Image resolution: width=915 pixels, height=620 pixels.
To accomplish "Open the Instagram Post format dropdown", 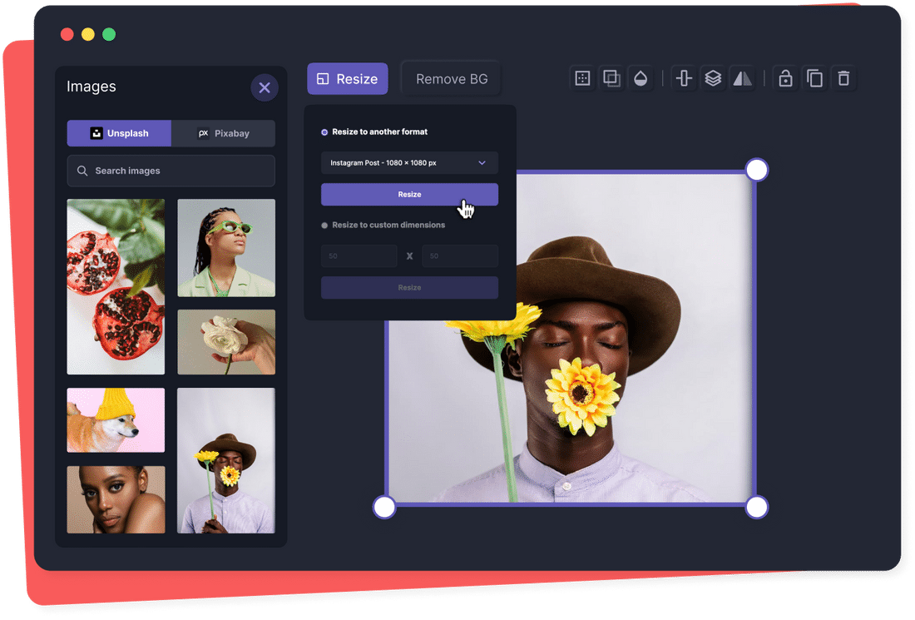I will pyautogui.click(x=409, y=162).
